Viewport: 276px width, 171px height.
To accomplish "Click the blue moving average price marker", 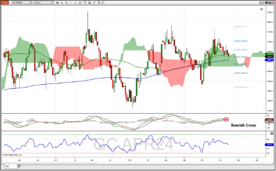I will (x=269, y=60).
